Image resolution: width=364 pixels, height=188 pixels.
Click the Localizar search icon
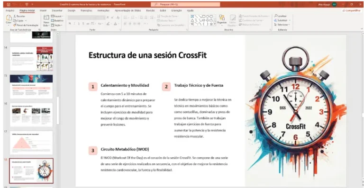pos(275,16)
